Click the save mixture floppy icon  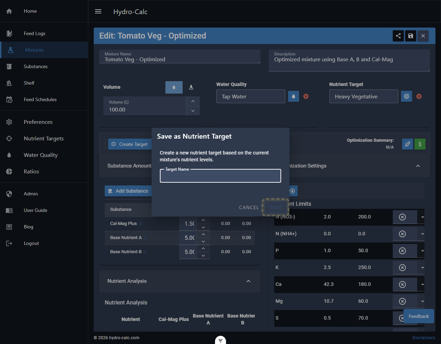pyautogui.click(x=411, y=36)
